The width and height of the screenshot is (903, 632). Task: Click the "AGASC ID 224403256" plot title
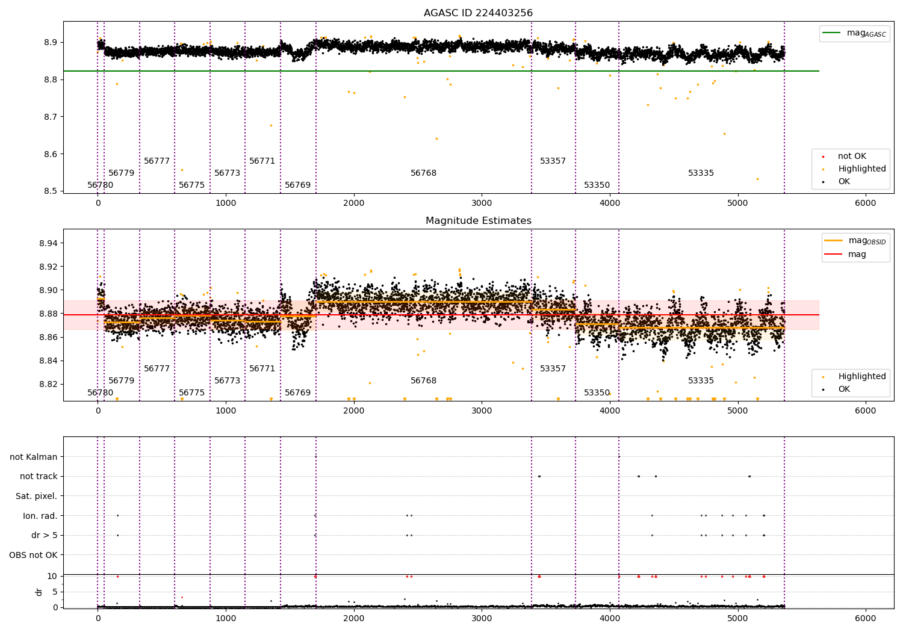click(478, 13)
